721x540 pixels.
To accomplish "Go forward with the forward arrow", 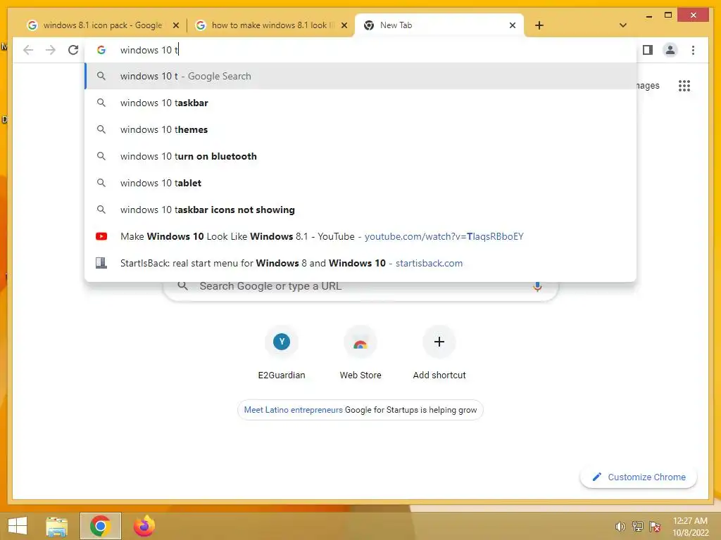I will 51,50.
